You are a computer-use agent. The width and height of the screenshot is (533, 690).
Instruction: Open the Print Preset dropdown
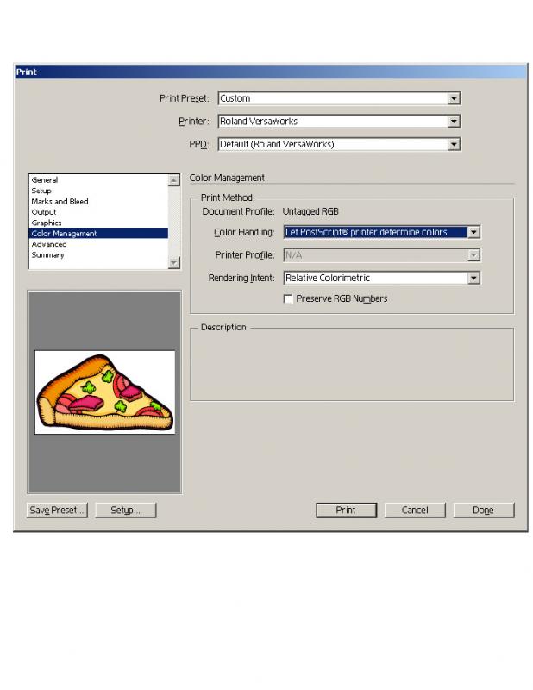point(454,98)
